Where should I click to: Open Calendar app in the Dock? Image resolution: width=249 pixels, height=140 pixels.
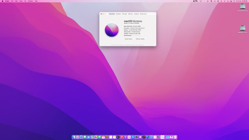coord(103,137)
